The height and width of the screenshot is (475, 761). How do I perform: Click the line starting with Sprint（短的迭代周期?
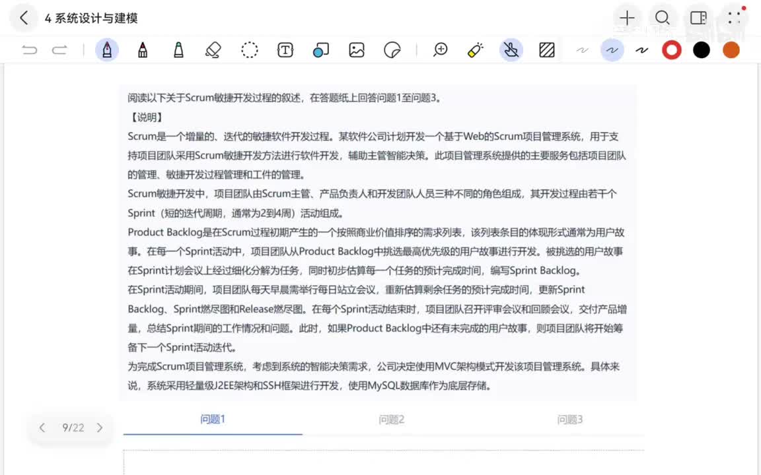(236, 213)
